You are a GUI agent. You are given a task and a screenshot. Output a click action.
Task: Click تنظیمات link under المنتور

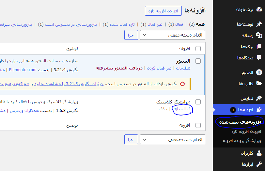click(x=183, y=68)
